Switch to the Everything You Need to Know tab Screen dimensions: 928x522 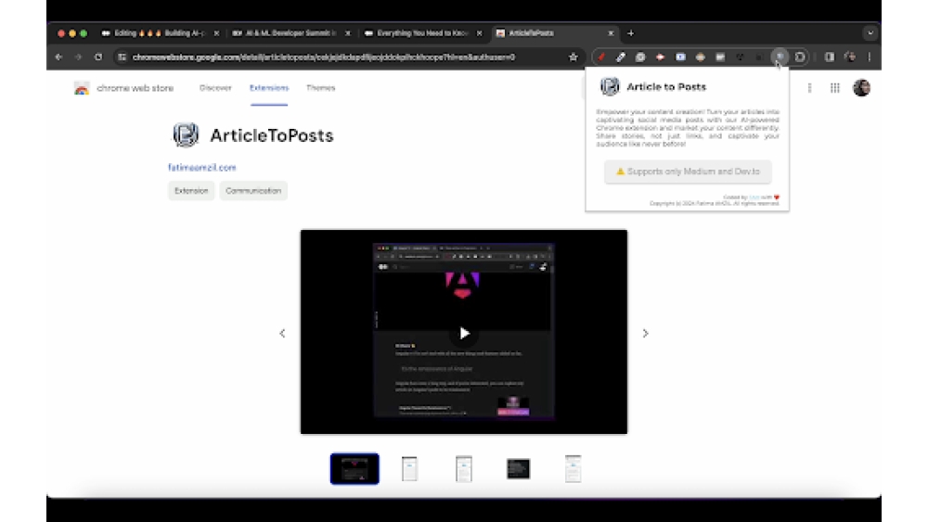(x=422, y=33)
